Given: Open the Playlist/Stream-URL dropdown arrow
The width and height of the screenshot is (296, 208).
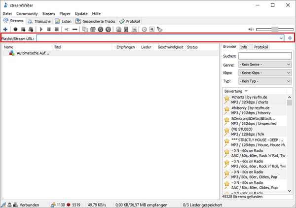Looking at the screenshot, I should click(x=281, y=38).
